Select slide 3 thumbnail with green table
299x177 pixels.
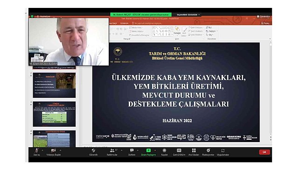[54, 114]
